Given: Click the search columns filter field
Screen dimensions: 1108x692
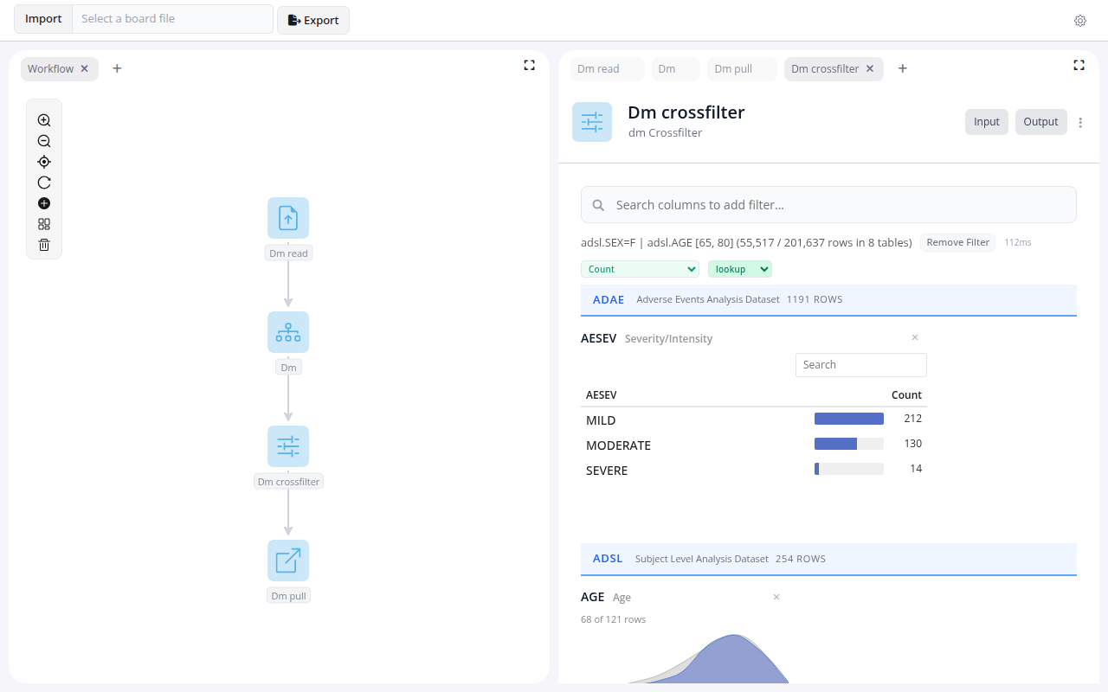Looking at the screenshot, I should click(828, 205).
